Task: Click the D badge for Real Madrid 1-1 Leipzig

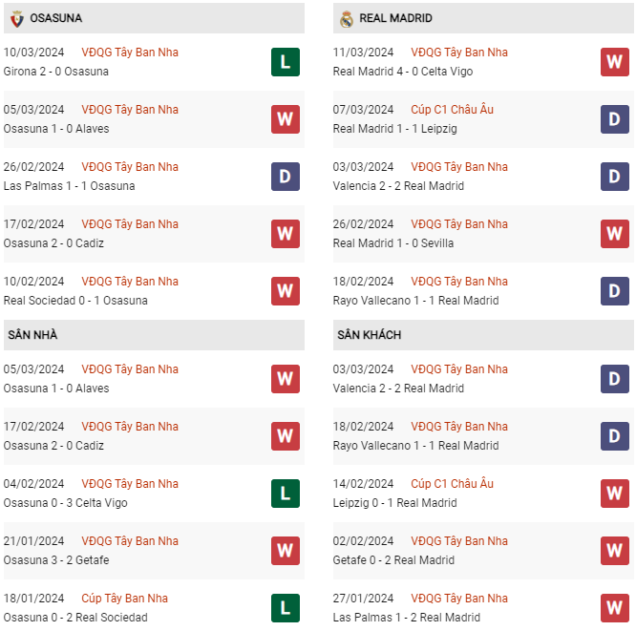Action: [x=615, y=119]
